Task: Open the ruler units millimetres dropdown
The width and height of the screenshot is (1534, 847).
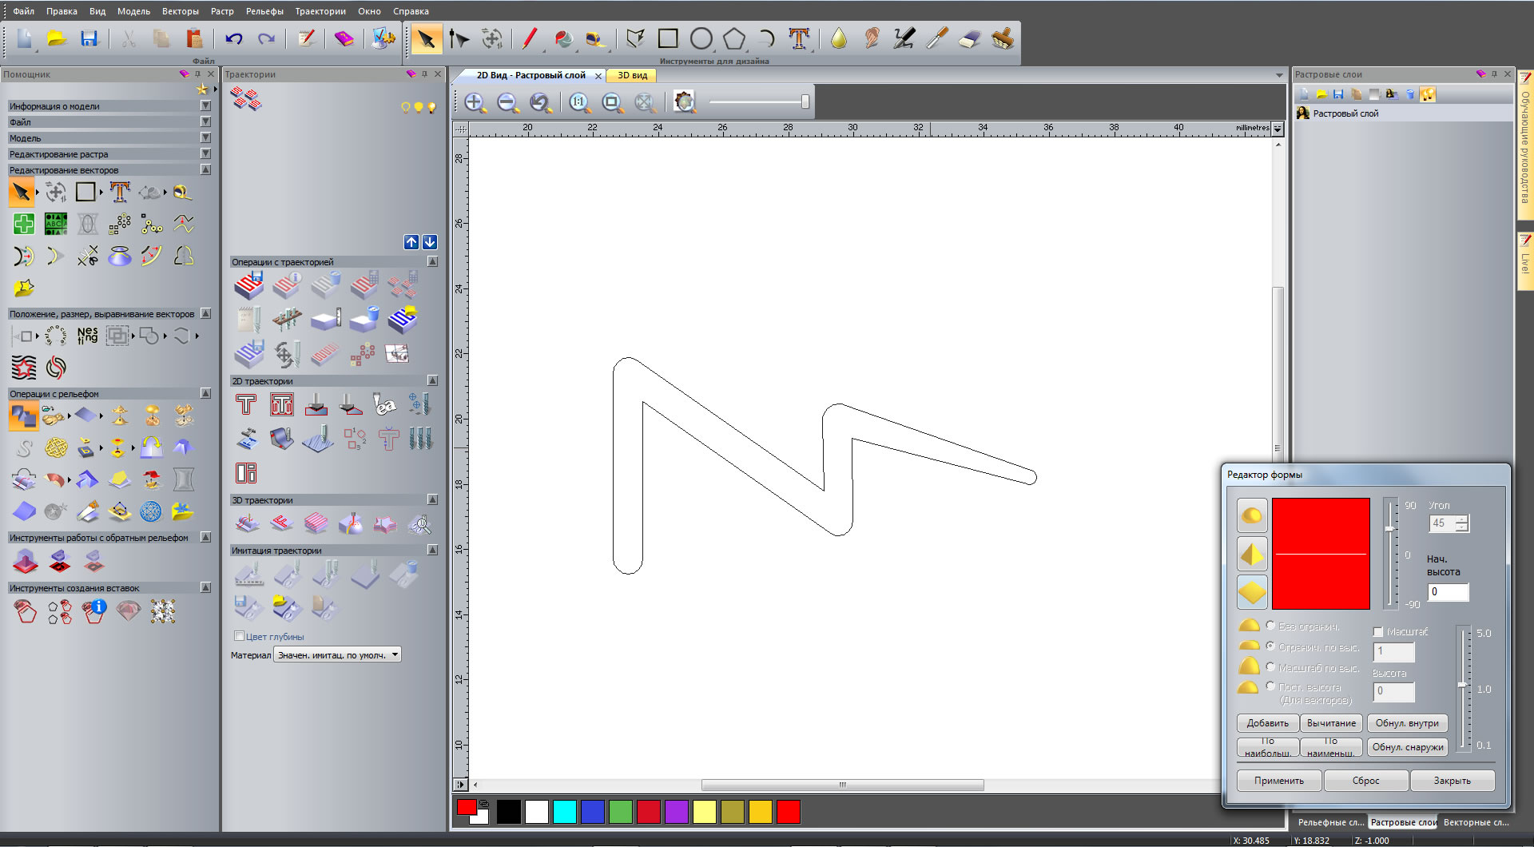Action: pyautogui.click(x=1278, y=129)
